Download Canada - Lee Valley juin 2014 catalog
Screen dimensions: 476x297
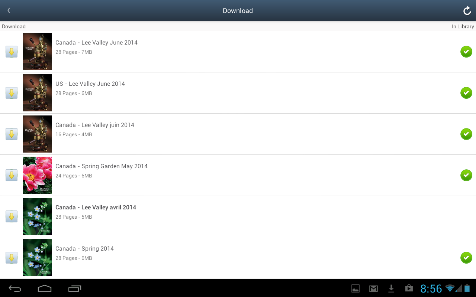(12, 134)
